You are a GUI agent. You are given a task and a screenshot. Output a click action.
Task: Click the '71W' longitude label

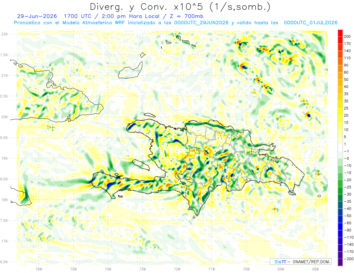click(x=212, y=269)
